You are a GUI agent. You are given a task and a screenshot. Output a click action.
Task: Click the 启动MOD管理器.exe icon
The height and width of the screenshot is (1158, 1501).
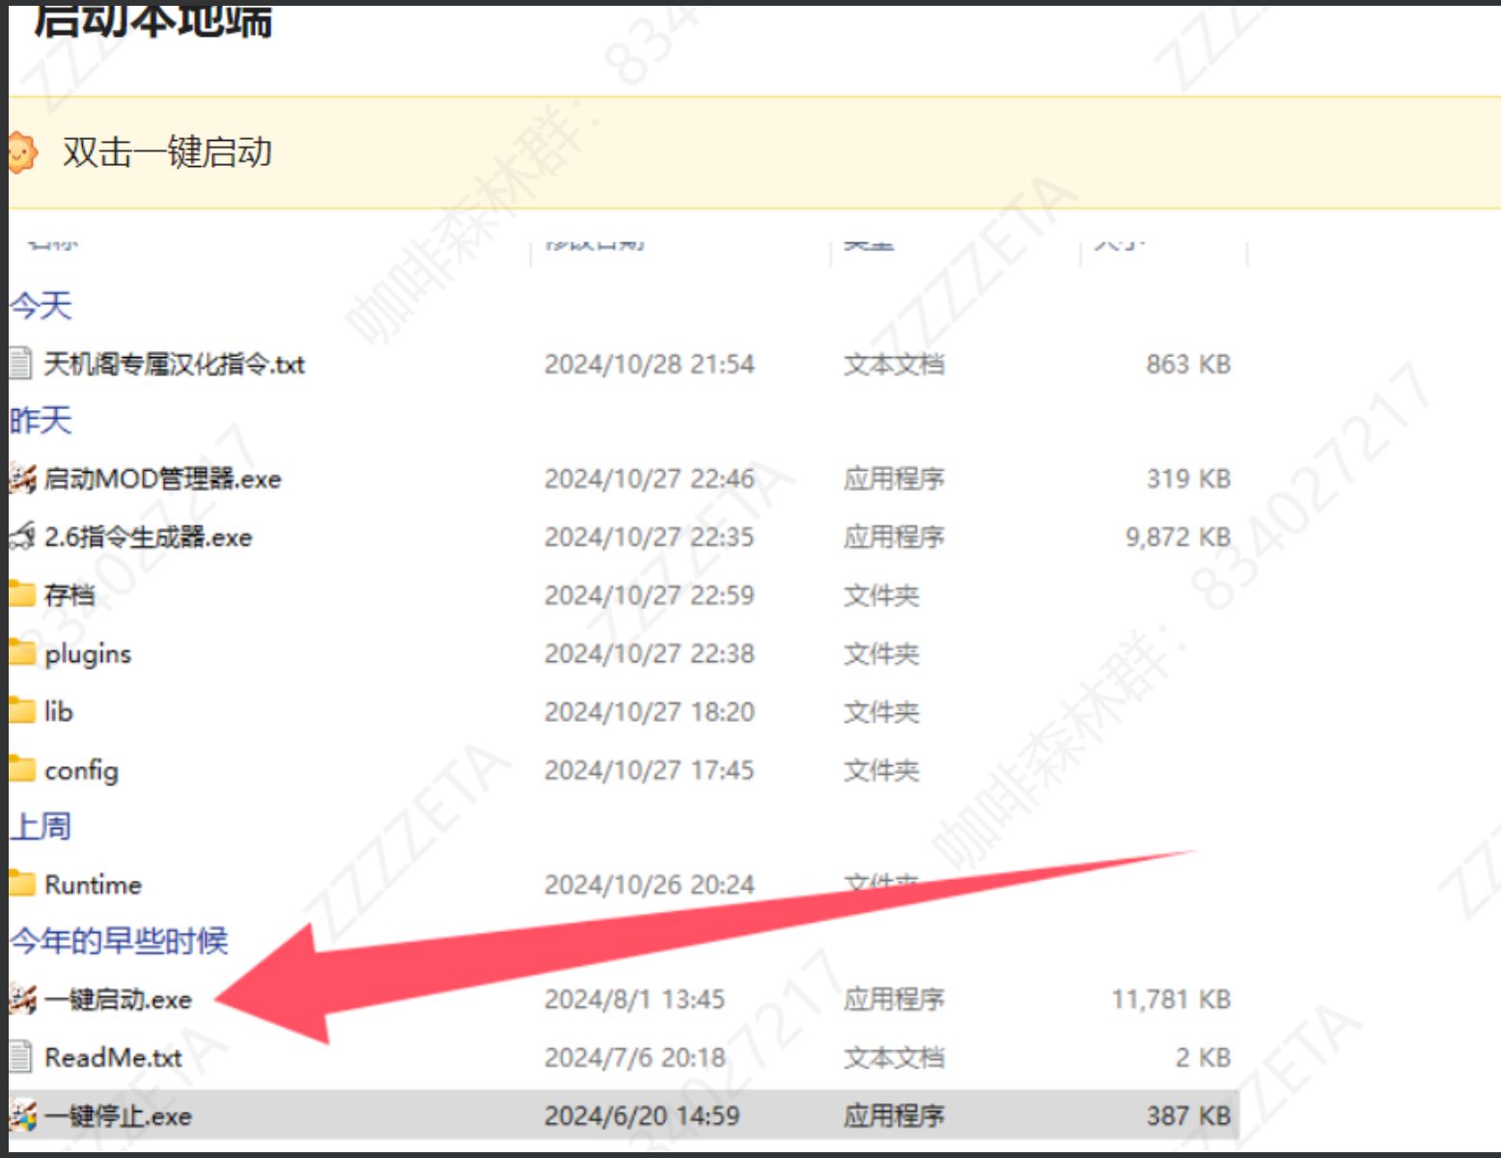click(x=23, y=479)
